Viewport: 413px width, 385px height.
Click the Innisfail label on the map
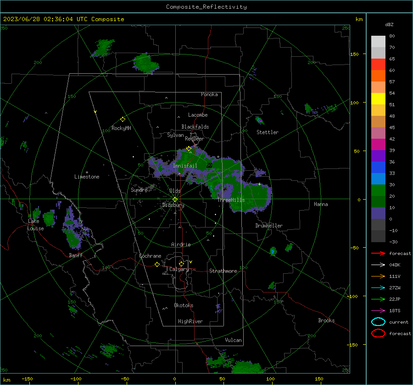pyautogui.click(x=185, y=166)
